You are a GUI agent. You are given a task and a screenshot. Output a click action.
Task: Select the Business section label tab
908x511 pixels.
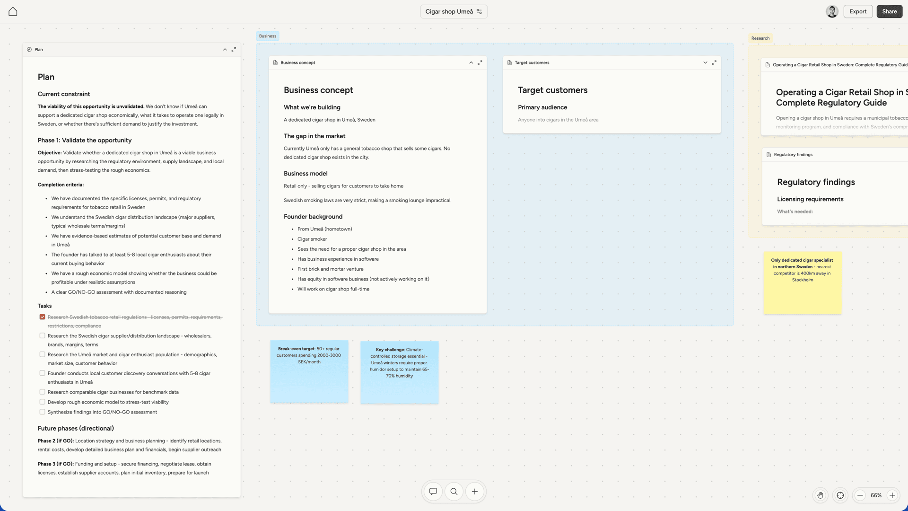click(x=268, y=36)
